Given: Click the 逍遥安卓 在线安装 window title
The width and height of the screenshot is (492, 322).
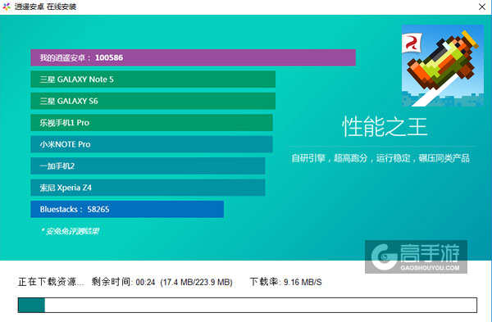Looking at the screenshot, I should click(45, 7).
